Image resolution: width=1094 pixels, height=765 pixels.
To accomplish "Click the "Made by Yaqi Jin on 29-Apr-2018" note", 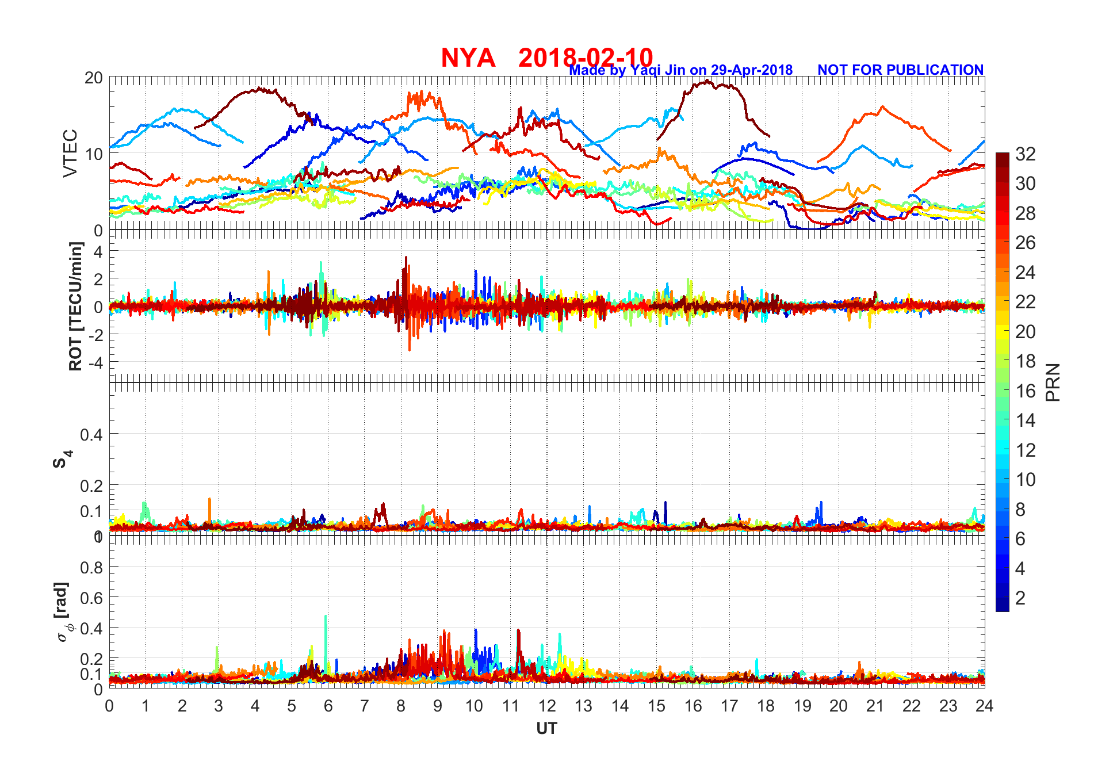I will pyautogui.click(x=681, y=70).
